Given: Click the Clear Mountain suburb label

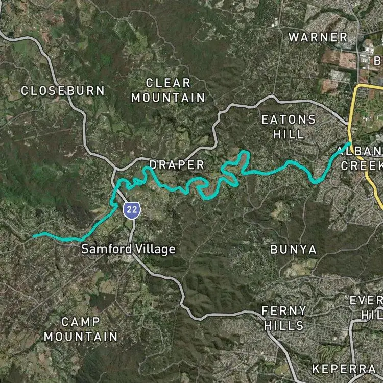Looking at the screenshot, I should pos(168,90).
